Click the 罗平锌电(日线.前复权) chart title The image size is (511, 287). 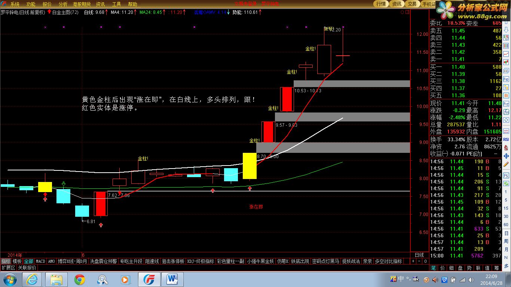point(22,12)
